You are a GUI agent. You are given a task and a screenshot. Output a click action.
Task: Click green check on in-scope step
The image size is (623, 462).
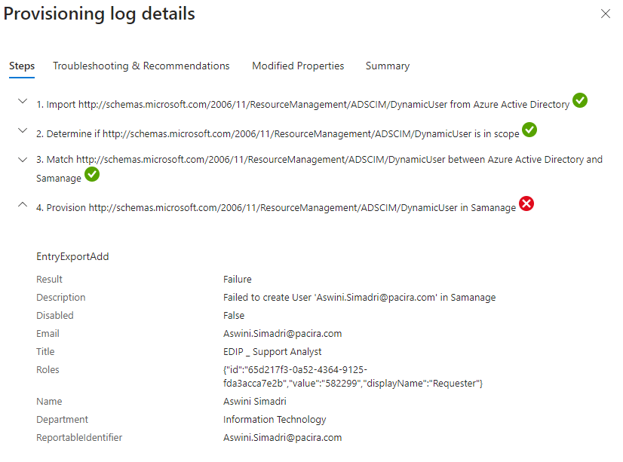pyautogui.click(x=529, y=130)
